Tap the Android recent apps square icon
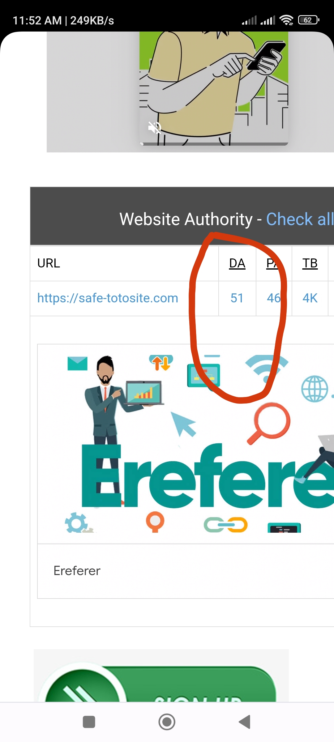The image size is (334, 742). [x=89, y=722]
